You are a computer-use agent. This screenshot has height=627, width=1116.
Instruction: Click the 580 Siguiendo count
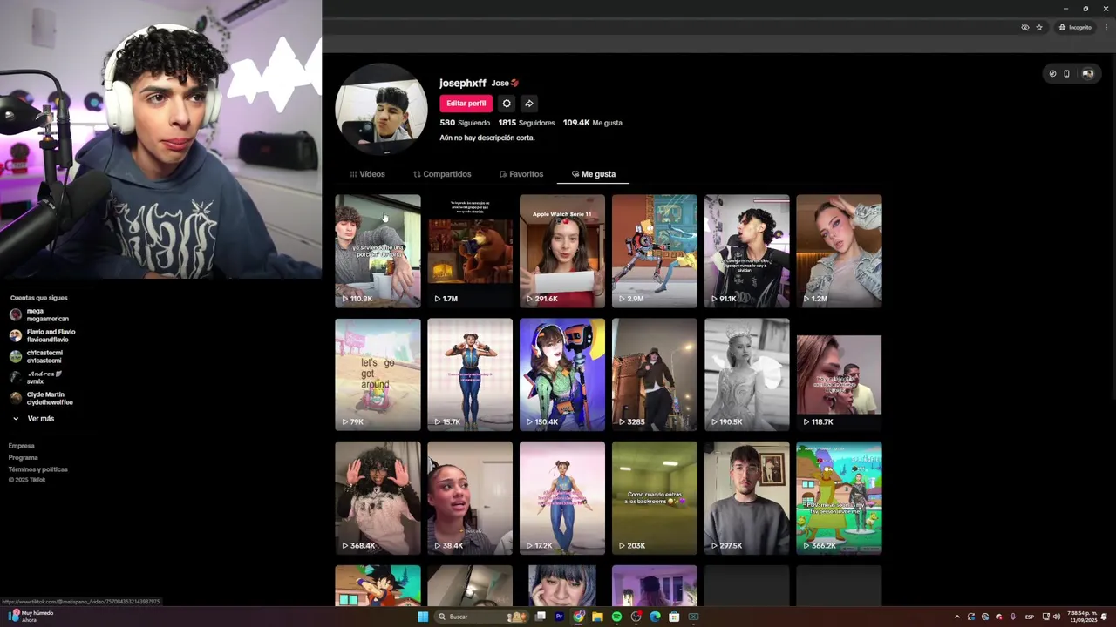click(x=465, y=123)
